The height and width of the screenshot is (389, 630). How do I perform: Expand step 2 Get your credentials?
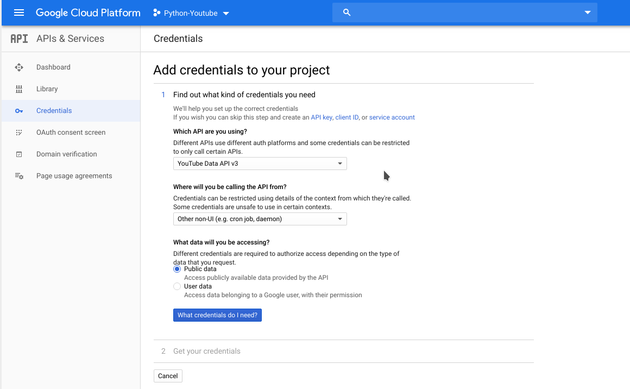pos(207,351)
